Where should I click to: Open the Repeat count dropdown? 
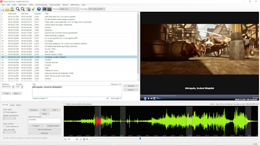click(x=10, y=118)
